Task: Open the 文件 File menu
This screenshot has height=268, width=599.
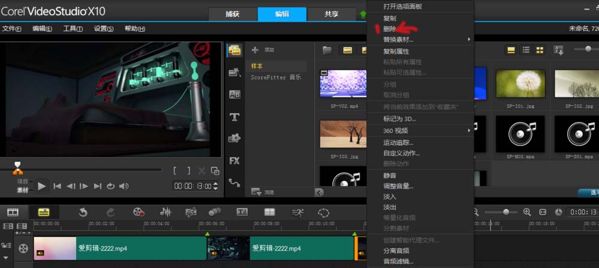Action: [12, 29]
